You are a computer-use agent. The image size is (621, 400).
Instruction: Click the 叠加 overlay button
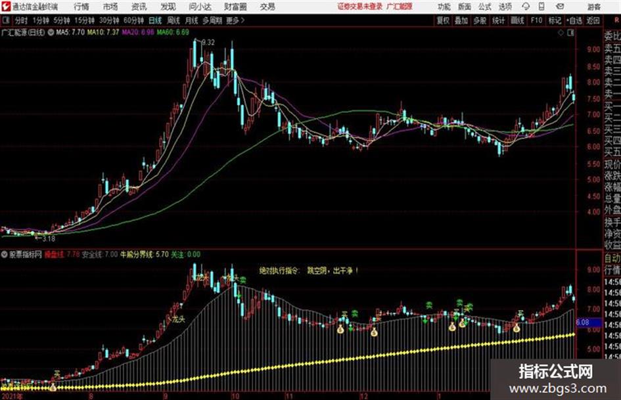pos(461,20)
